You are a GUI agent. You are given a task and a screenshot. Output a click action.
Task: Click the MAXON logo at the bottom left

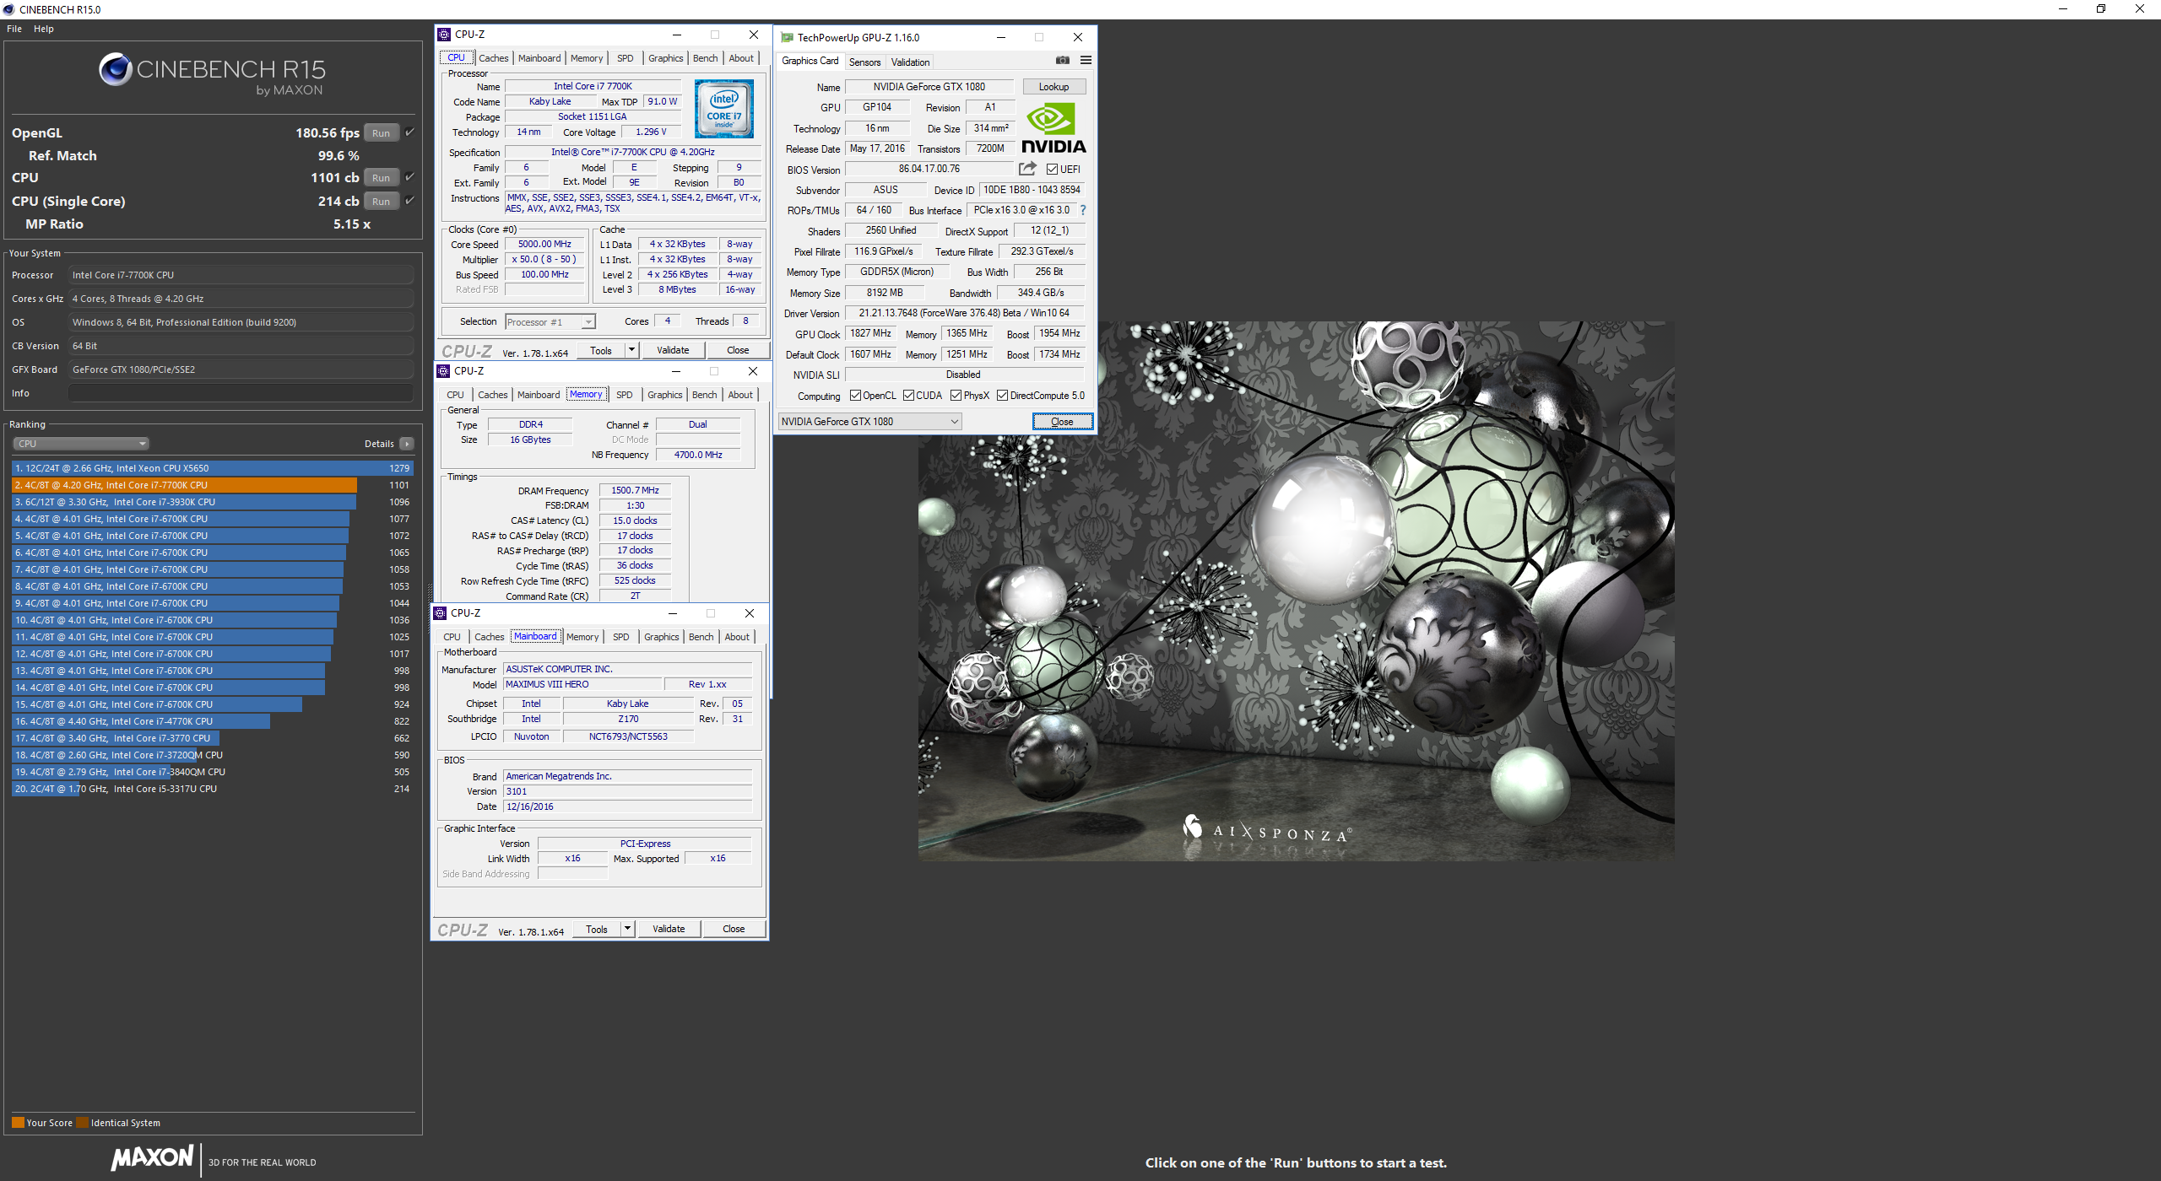(x=153, y=1157)
